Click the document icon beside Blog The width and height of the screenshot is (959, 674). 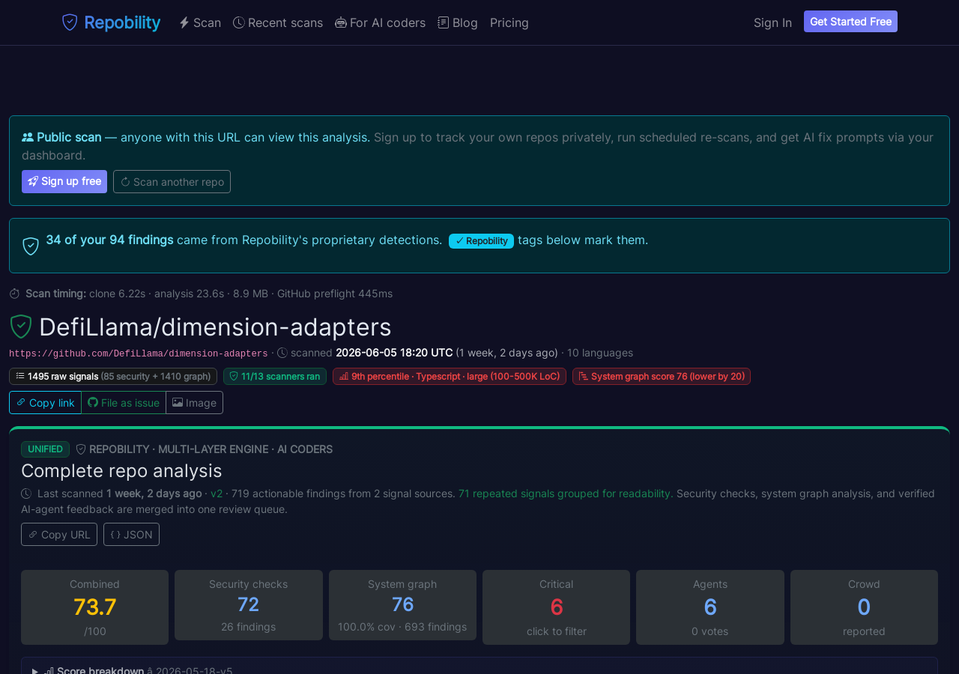coord(444,22)
